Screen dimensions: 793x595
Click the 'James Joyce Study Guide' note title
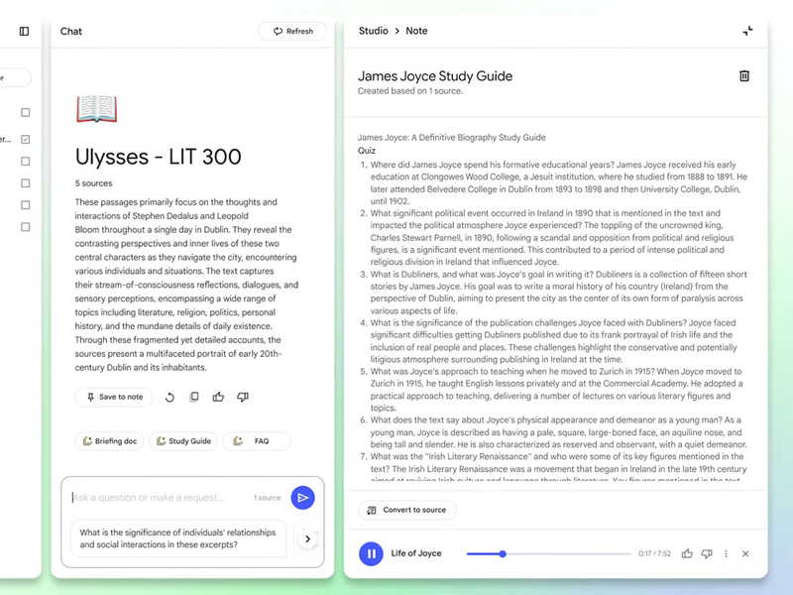435,76
